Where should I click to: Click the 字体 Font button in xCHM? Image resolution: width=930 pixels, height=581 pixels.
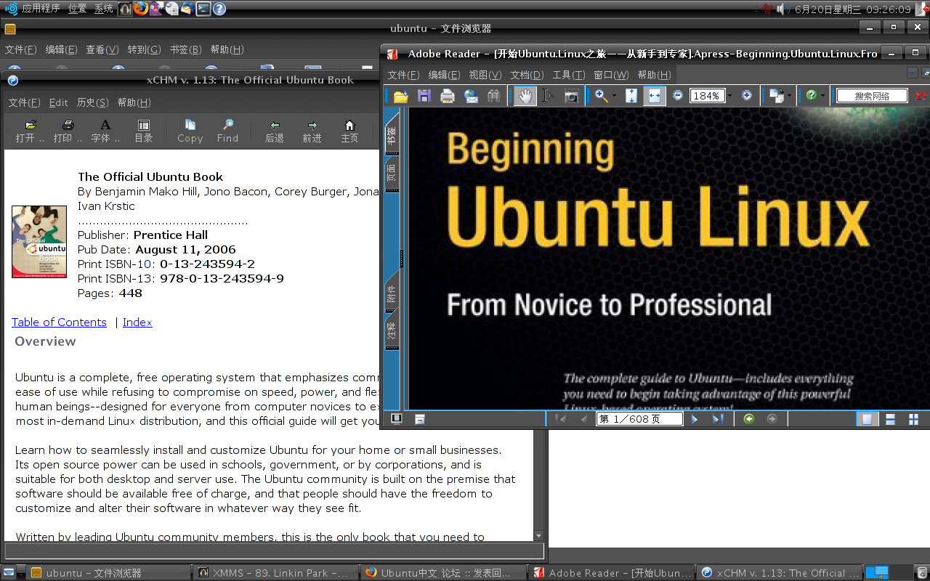[105, 131]
